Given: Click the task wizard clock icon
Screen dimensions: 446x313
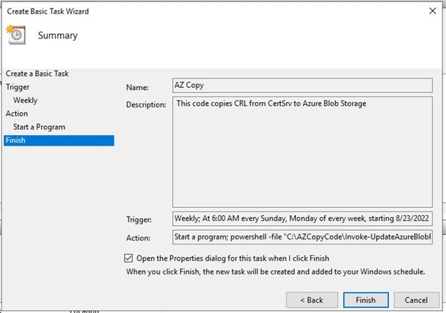Looking at the screenshot, I should pyautogui.click(x=15, y=34).
